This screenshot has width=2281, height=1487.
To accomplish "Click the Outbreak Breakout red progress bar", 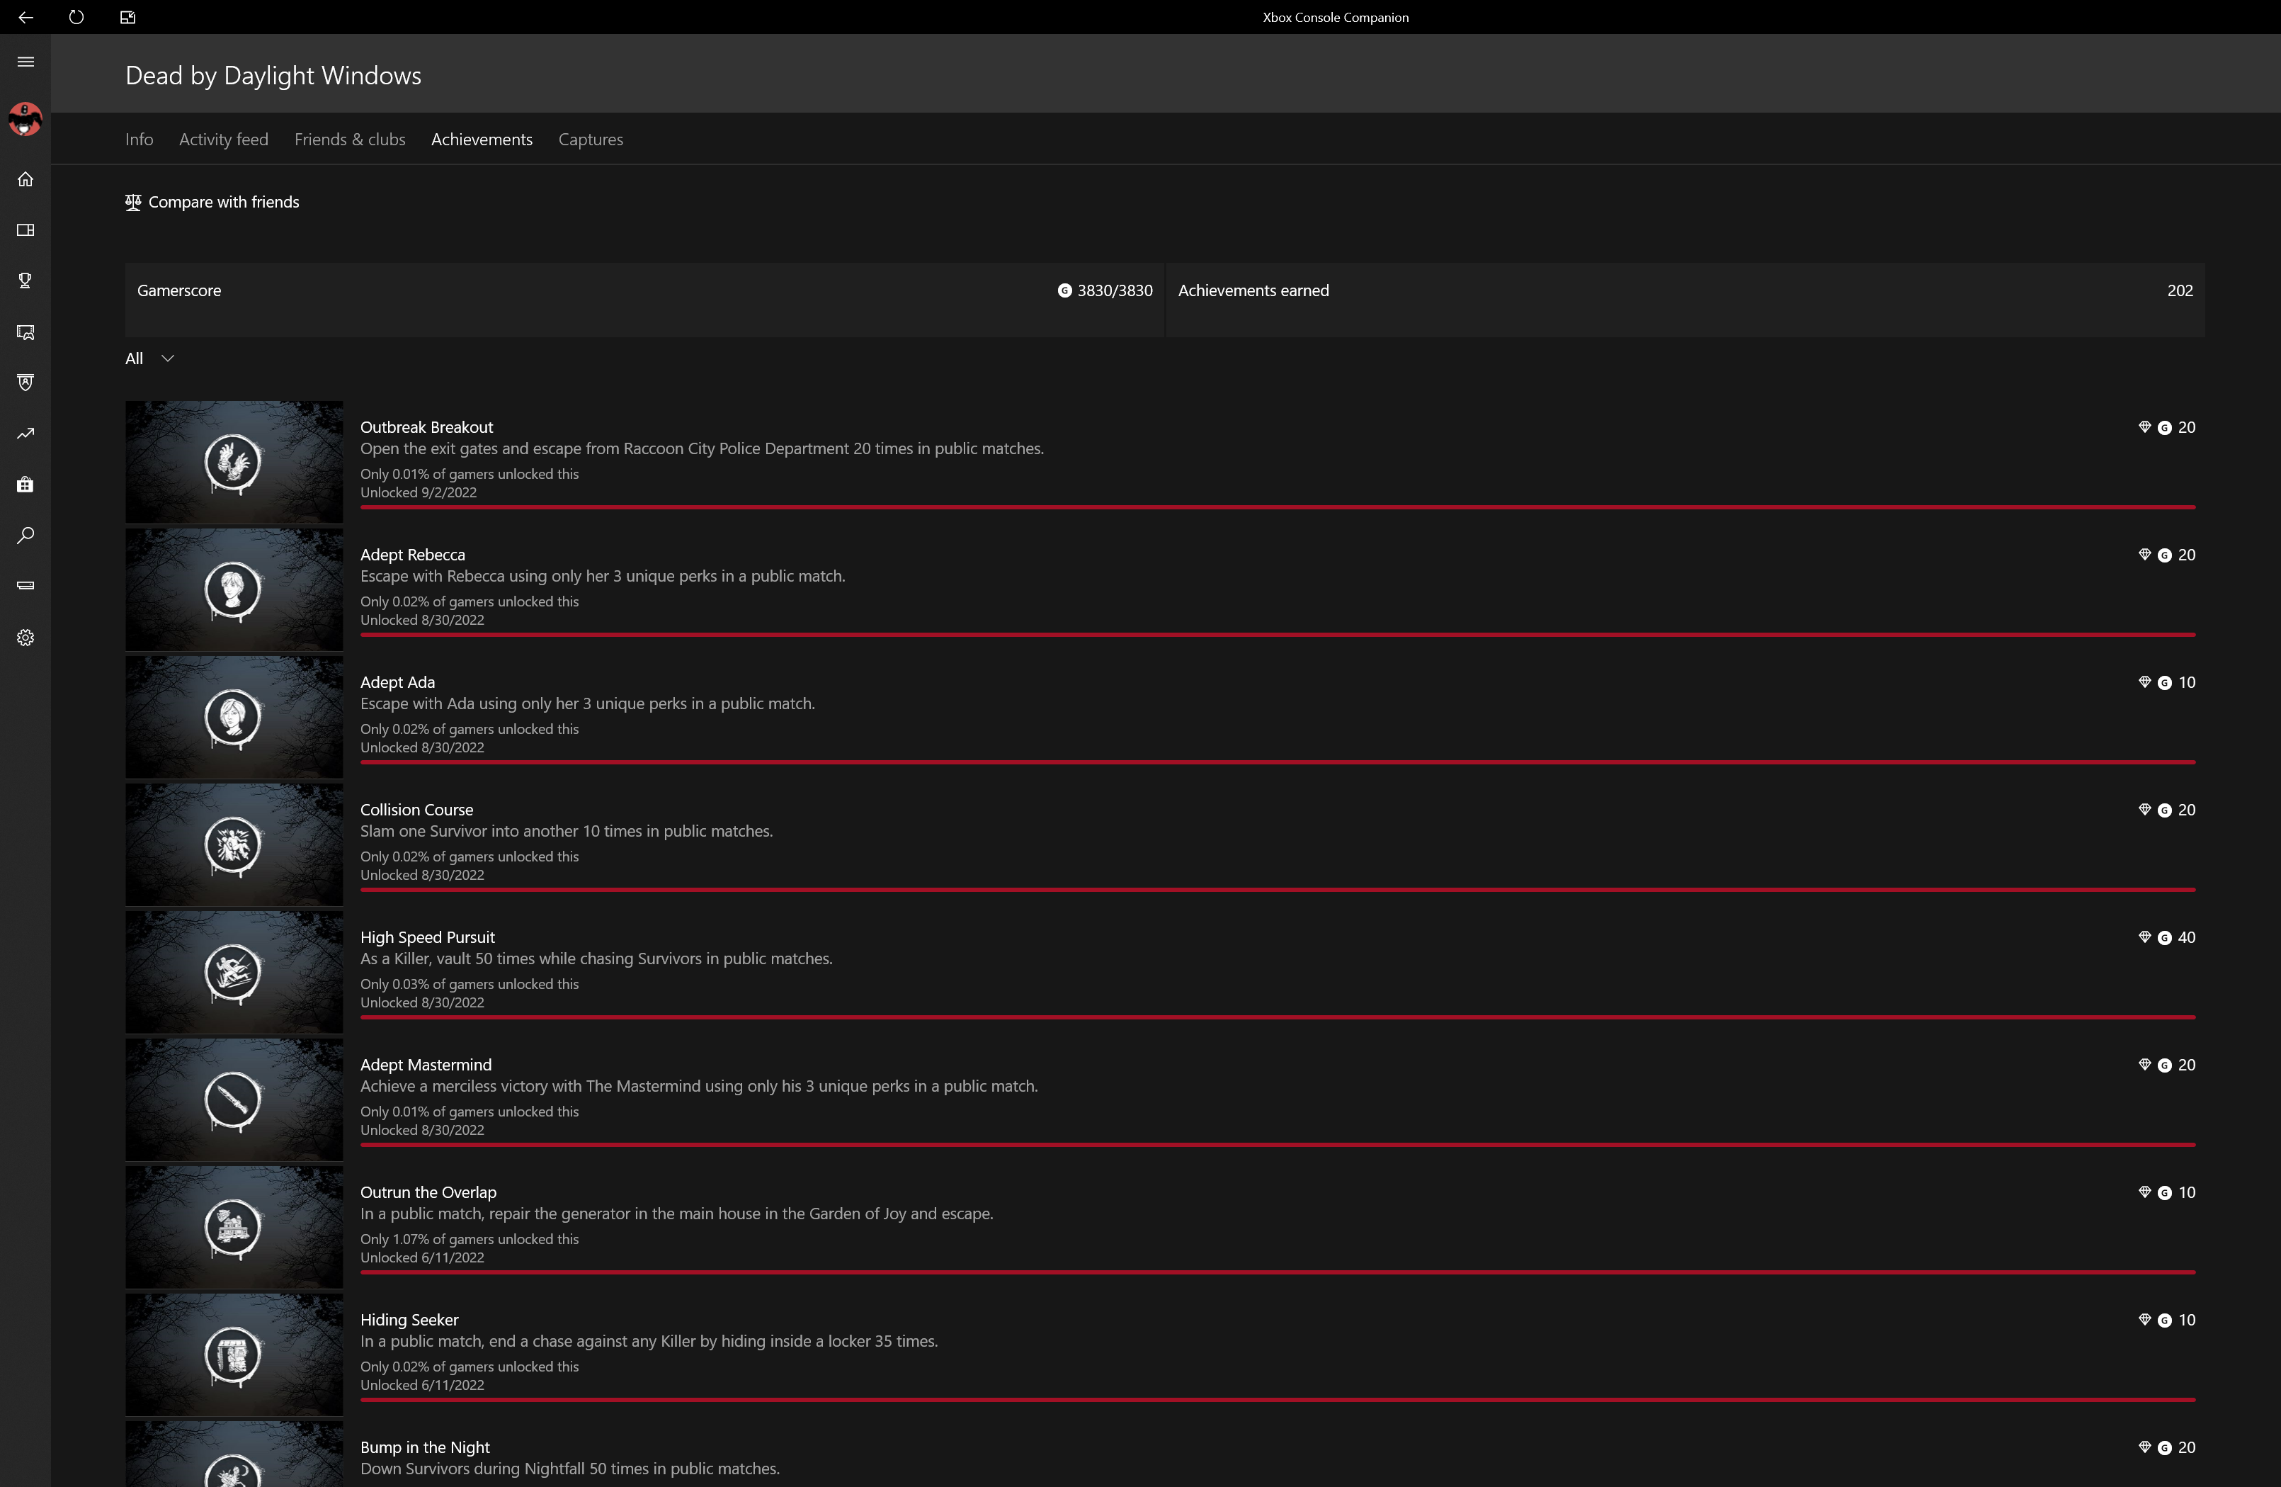I will coord(1278,507).
